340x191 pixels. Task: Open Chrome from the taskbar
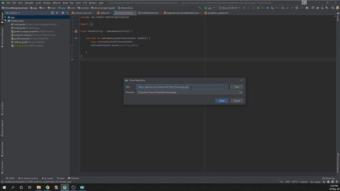47,187
